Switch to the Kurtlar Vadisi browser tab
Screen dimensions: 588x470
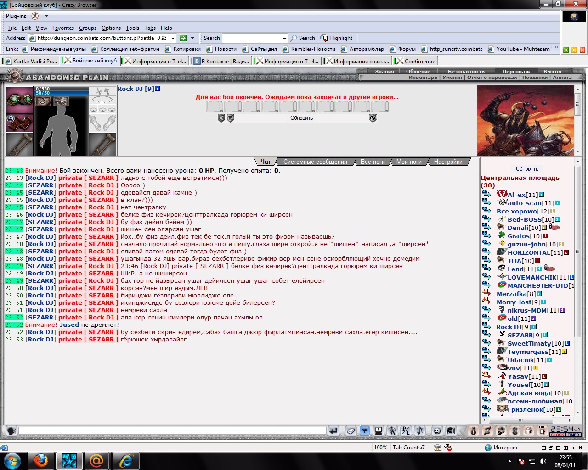tap(31, 61)
